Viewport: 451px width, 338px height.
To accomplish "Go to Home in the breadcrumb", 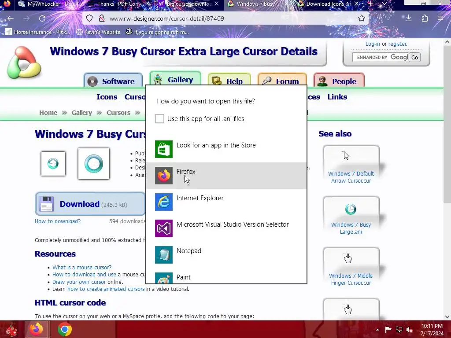I will click(x=48, y=113).
